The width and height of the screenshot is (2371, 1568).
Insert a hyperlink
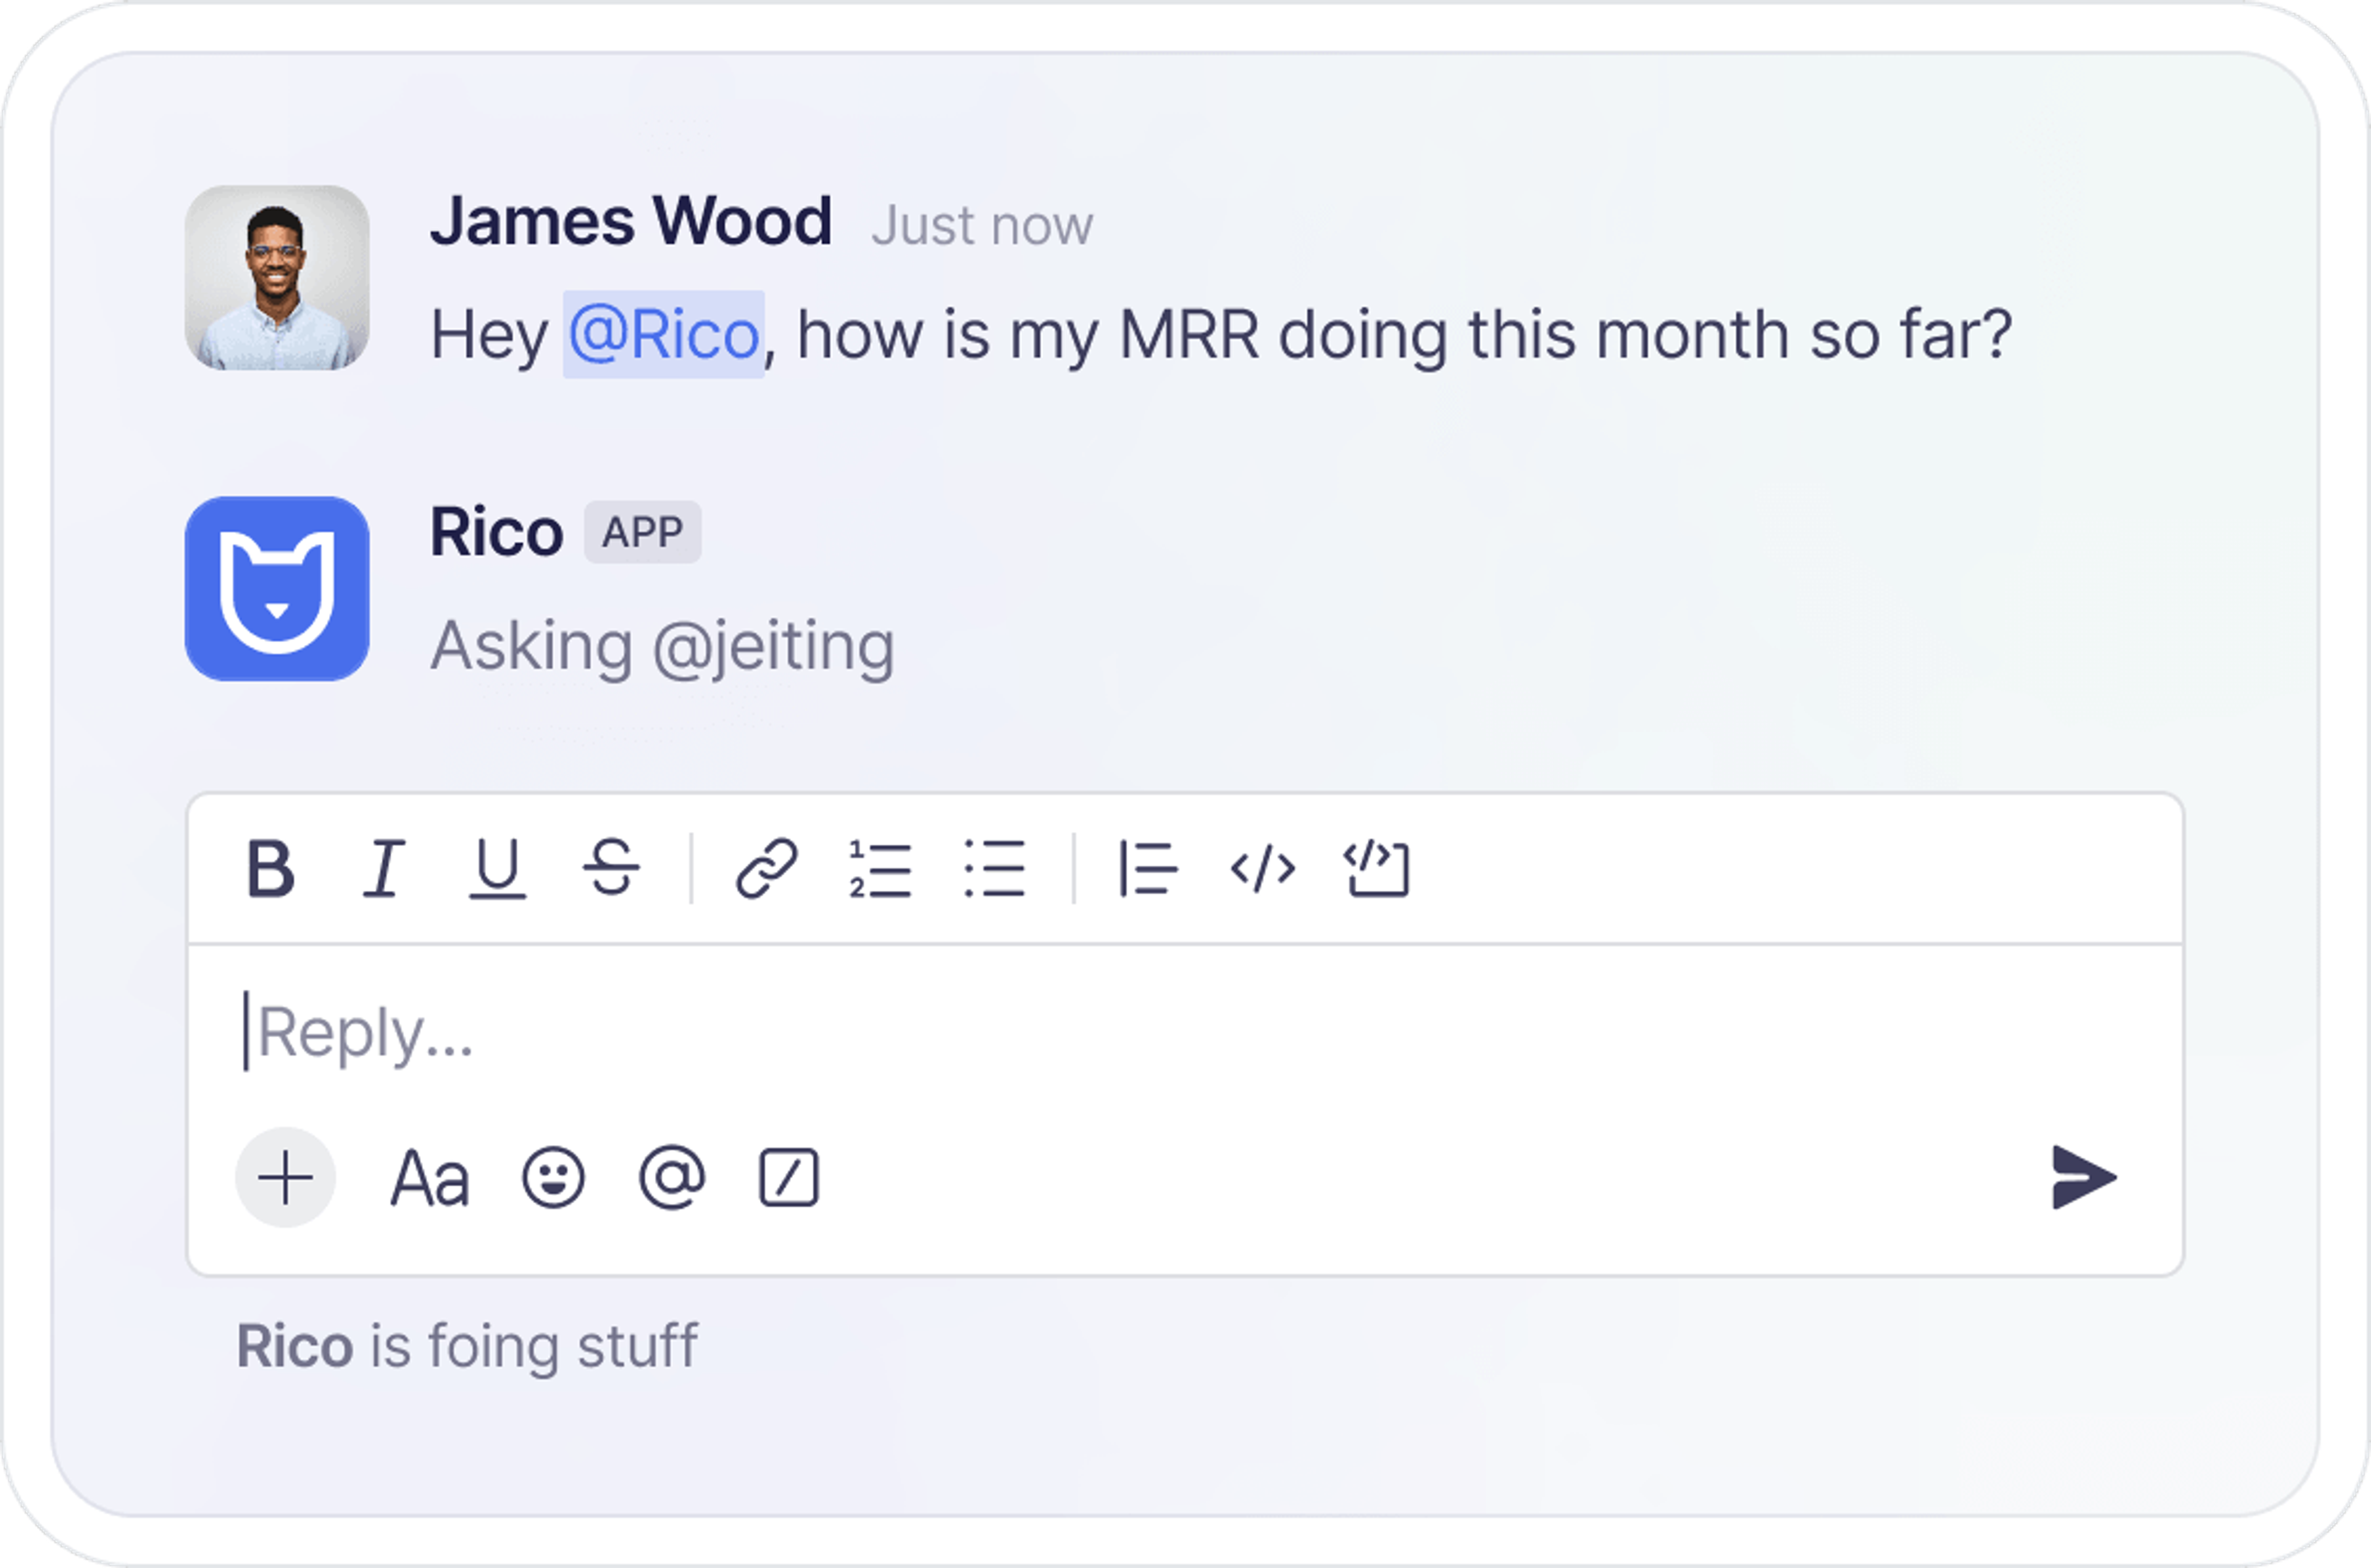766,868
